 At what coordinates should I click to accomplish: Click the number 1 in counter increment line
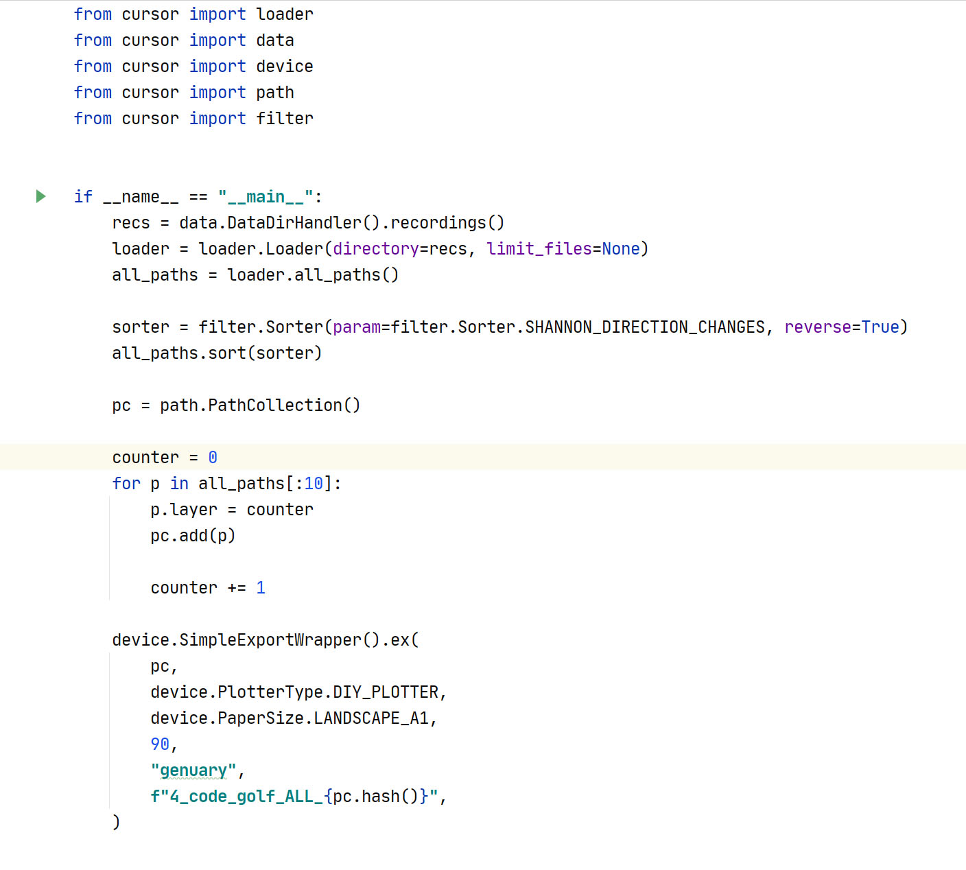pyautogui.click(x=261, y=588)
